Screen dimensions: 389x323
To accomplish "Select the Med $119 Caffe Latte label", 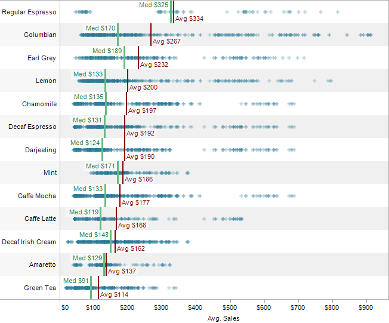I will click(84, 212).
